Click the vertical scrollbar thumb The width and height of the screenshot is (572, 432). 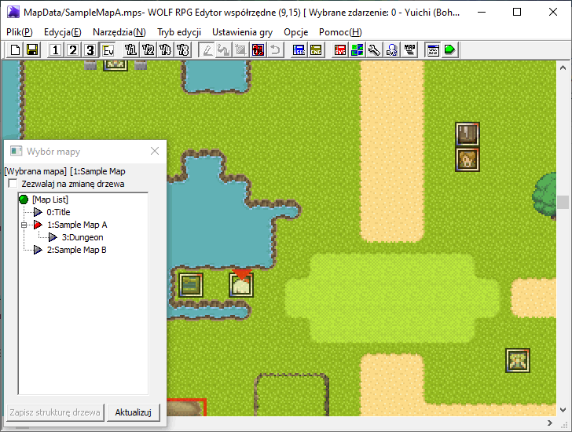point(563,202)
